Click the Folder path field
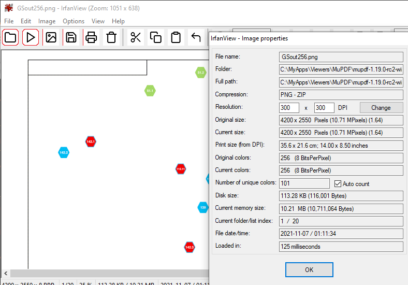The height and width of the screenshot is (285, 408). 341,69
